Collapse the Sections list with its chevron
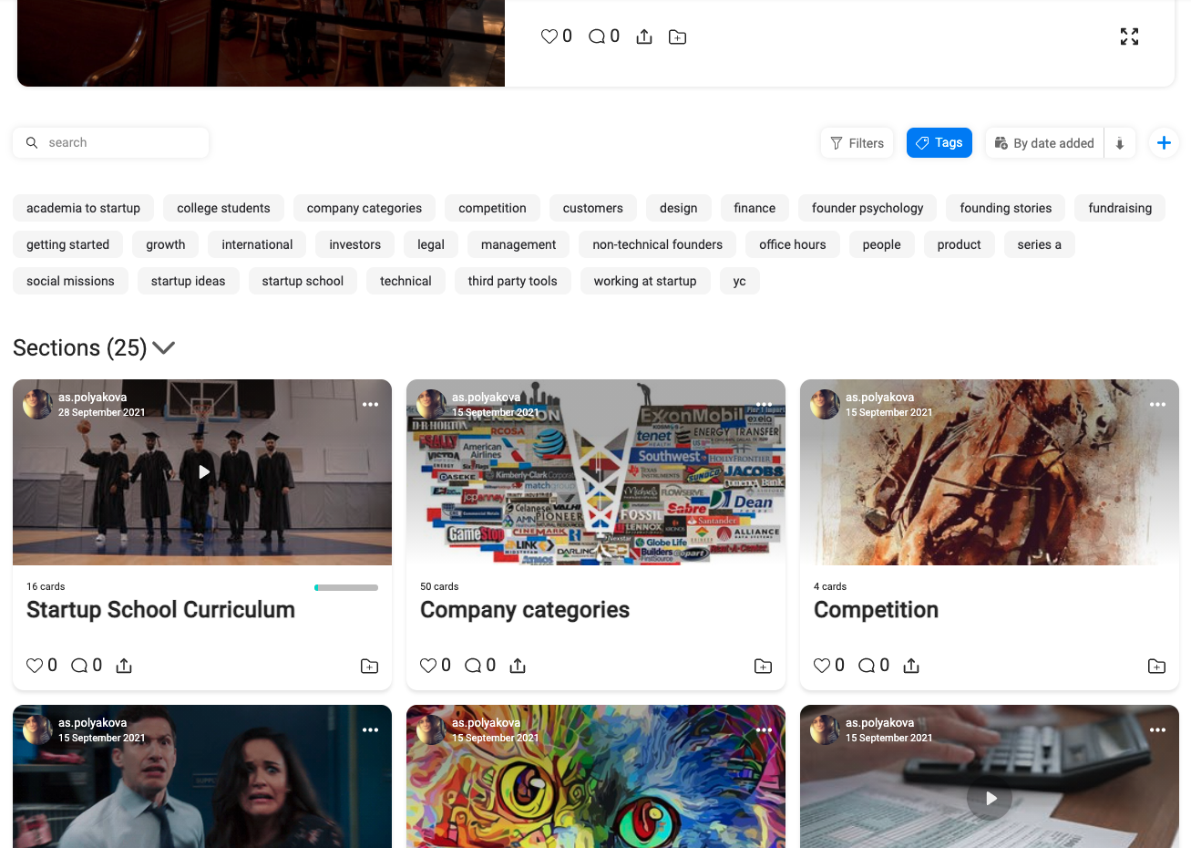This screenshot has width=1191, height=848. click(x=164, y=347)
